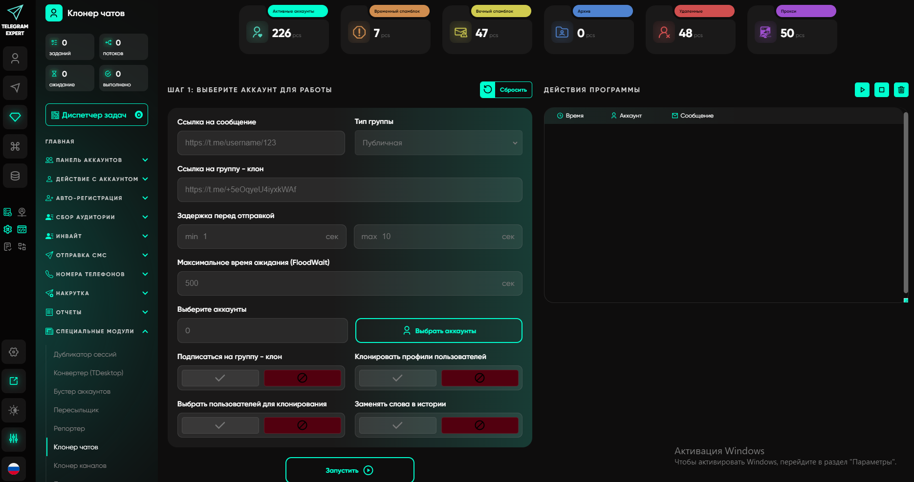The height and width of the screenshot is (482, 914).
Task: Click the small green gear icon
Action: 8,229
